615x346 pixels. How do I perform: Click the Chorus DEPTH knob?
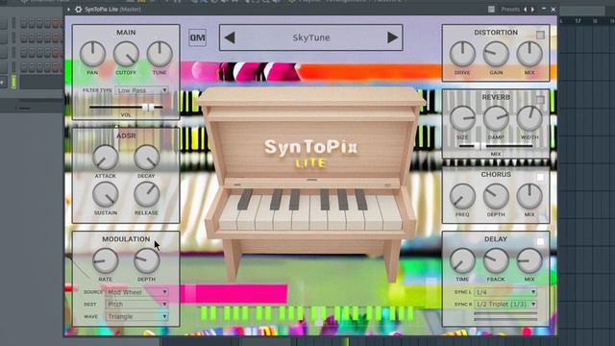tap(496, 196)
